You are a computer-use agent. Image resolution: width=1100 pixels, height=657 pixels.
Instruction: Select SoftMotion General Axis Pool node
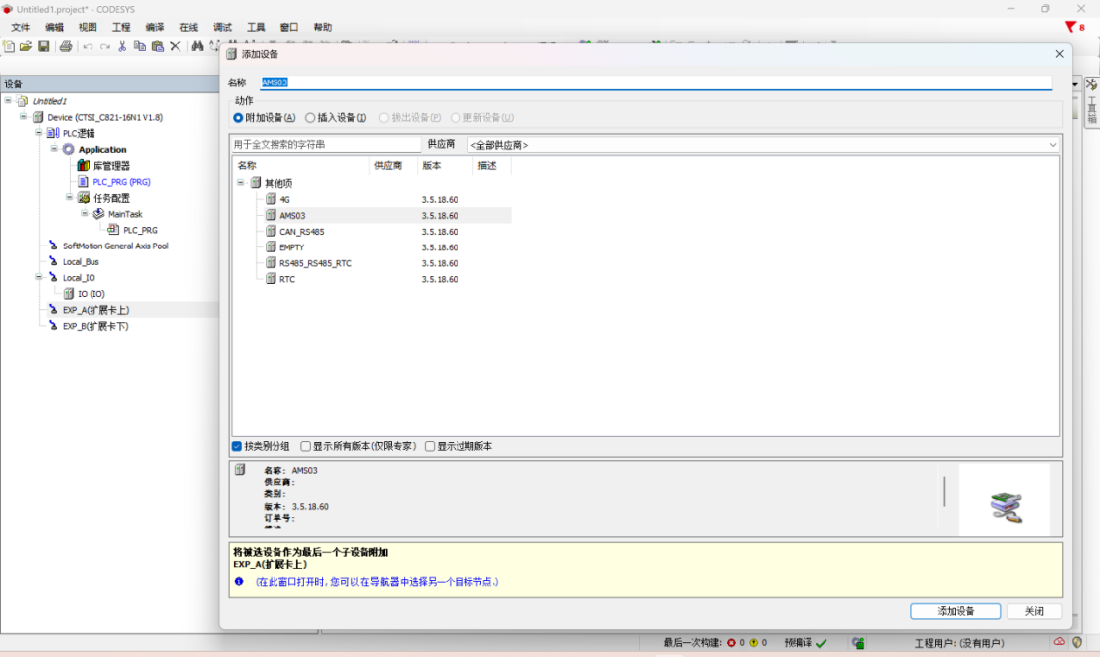(x=115, y=246)
